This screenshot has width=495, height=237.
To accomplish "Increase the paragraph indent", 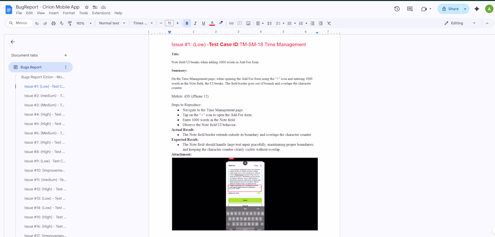I will (x=321, y=23).
